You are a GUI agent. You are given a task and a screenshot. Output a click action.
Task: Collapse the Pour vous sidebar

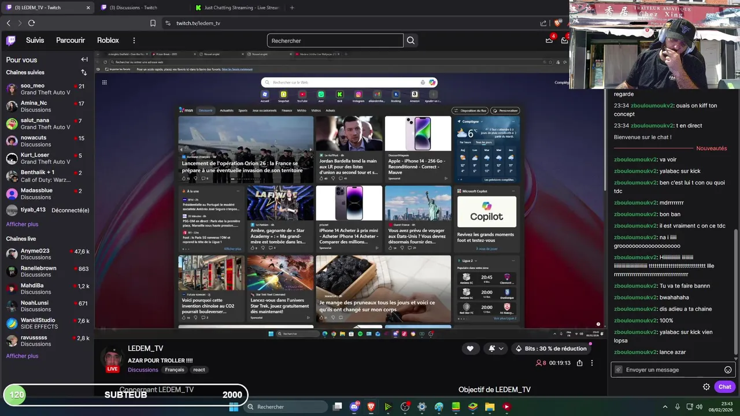point(84,60)
